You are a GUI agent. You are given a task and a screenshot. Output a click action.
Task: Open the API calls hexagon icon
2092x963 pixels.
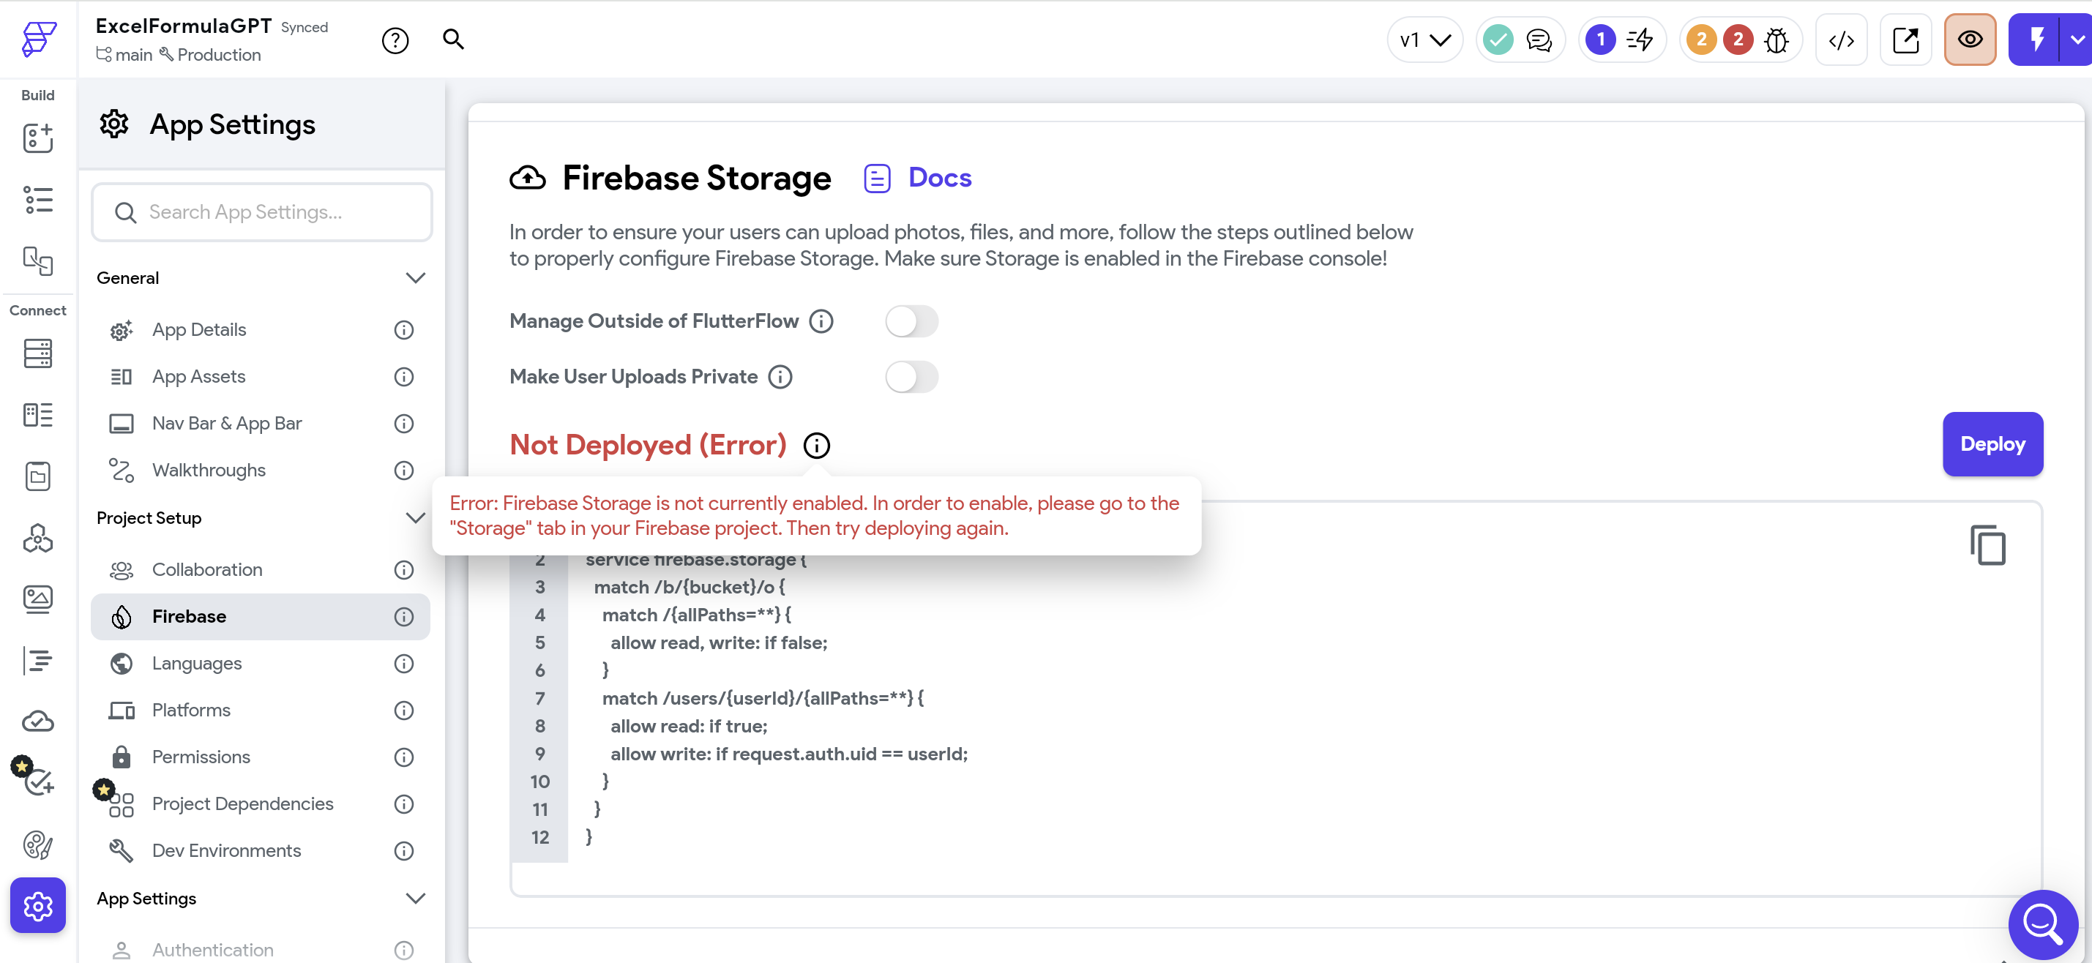coord(38,538)
